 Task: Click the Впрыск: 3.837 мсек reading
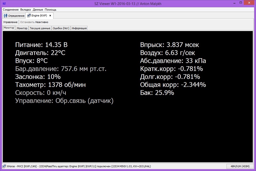point(170,45)
